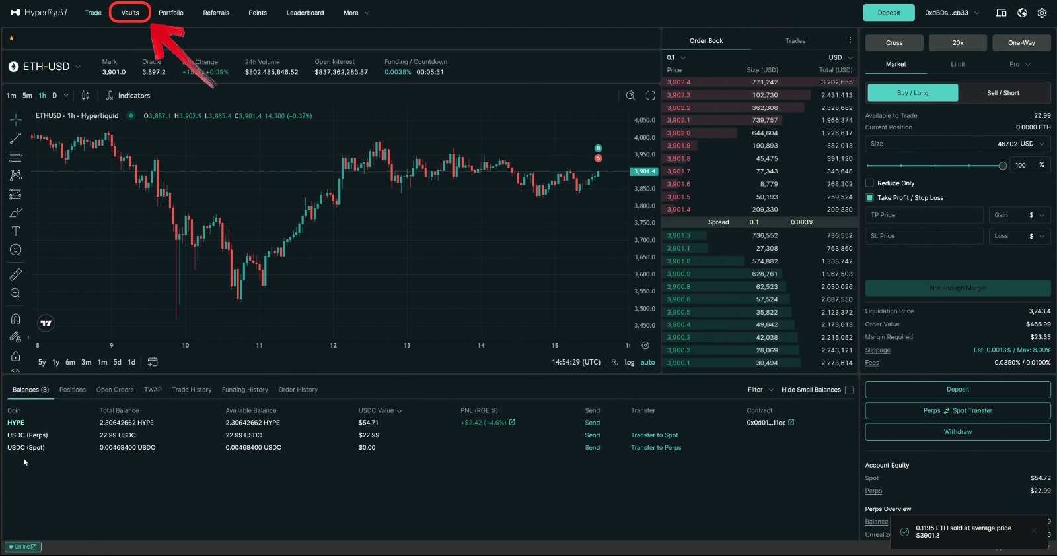
Task: Click Send for the HYPE row
Action: [593, 423]
